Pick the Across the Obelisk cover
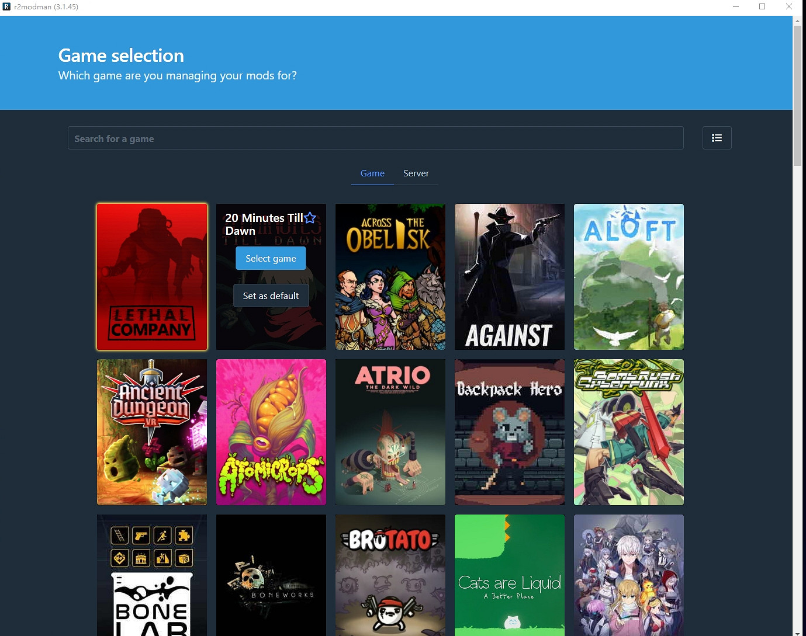806x636 pixels. 390,277
